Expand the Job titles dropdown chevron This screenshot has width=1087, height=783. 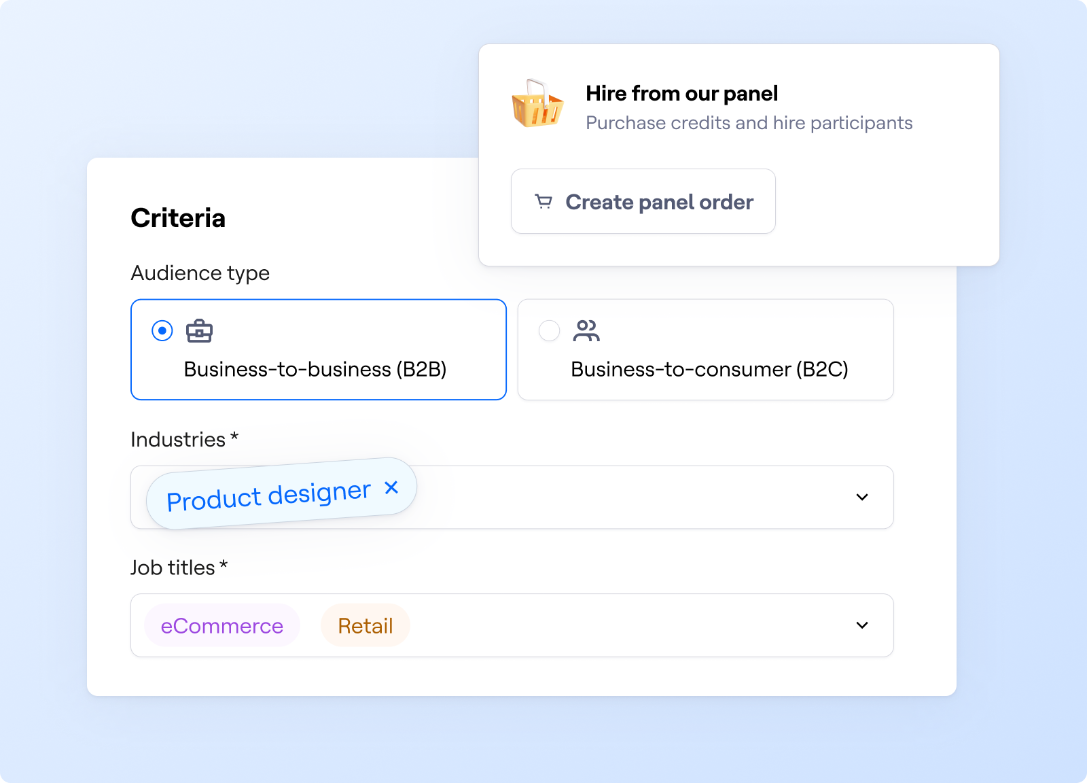click(862, 625)
